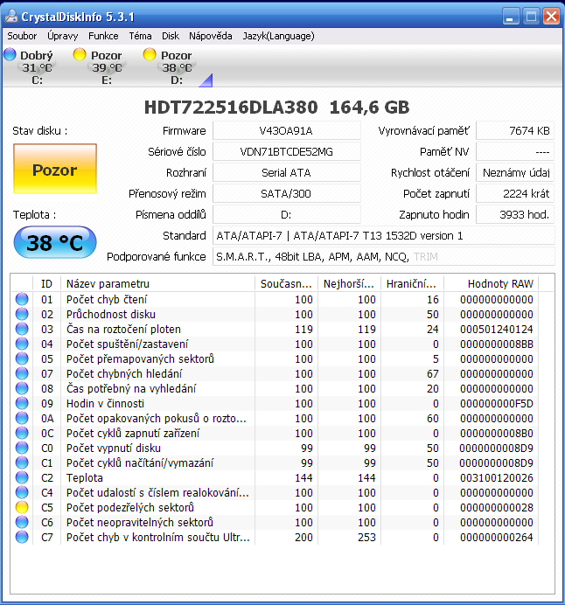
Task: Click the Rozhraní field Serial ATA
Action: (x=286, y=172)
